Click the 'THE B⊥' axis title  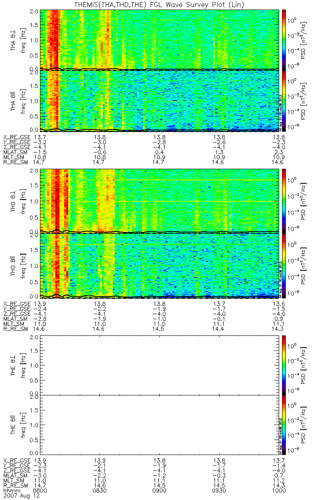coord(13,365)
